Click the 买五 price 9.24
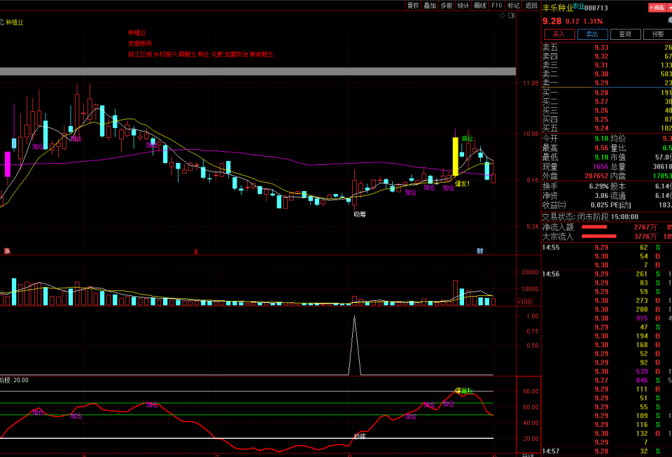 601,128
